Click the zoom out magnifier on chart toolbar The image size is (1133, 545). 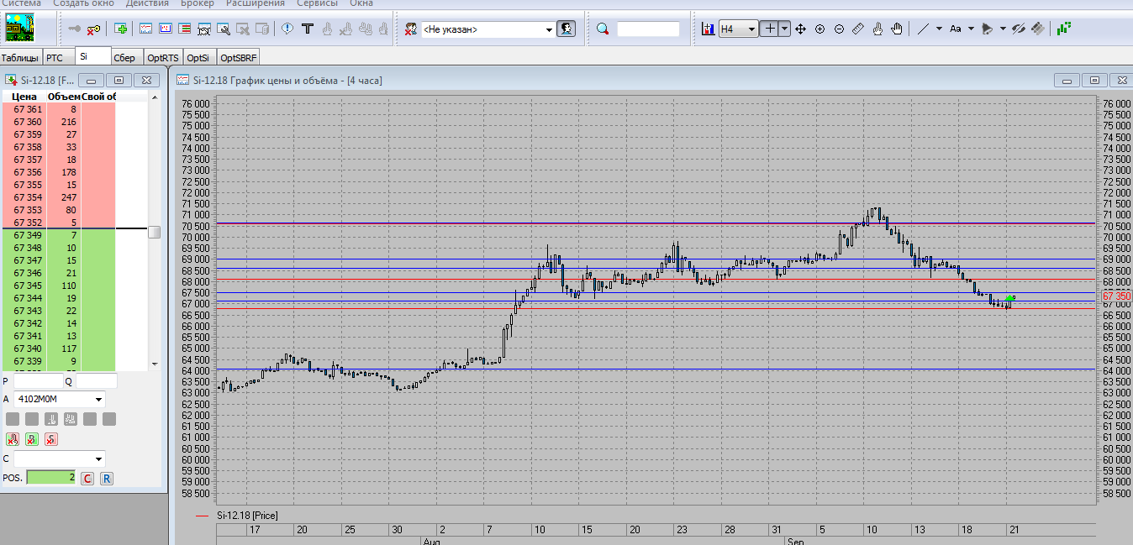point(839,29)
